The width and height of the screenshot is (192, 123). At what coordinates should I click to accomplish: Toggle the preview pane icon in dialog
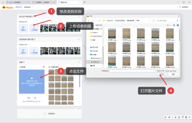pyautogui.click(x=174, y=25)
